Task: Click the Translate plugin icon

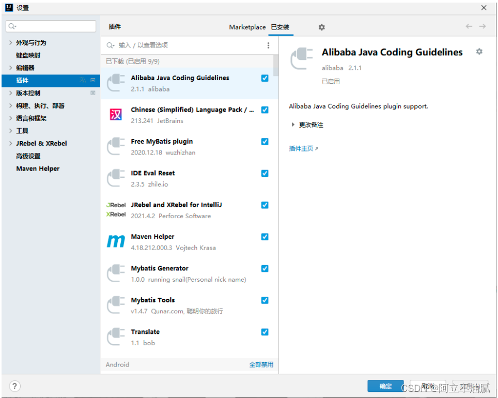Action: [x=116, y=337]
